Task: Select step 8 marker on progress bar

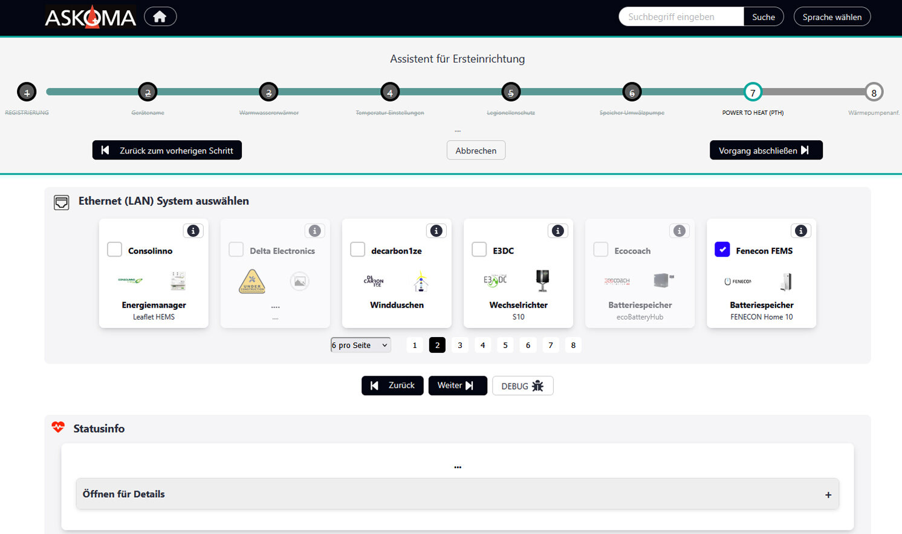Action: coord(874,92)
